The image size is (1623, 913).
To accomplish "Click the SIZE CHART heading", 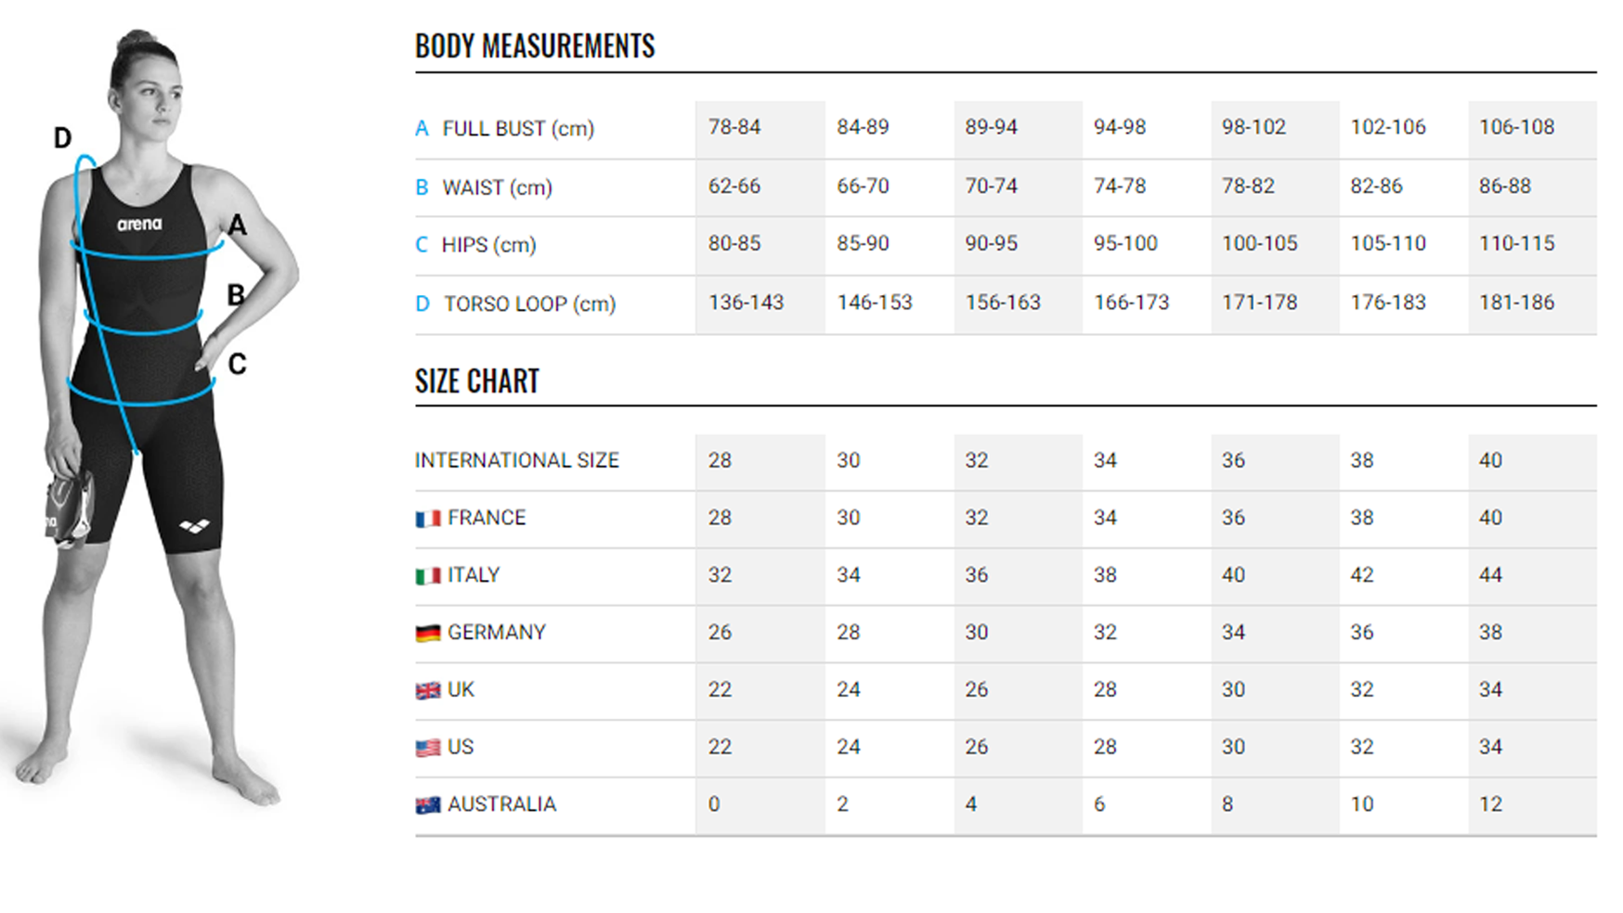I will [477, 381].
